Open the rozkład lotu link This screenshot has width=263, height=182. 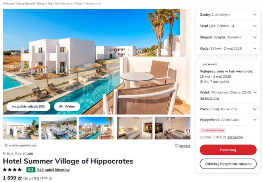209,98
